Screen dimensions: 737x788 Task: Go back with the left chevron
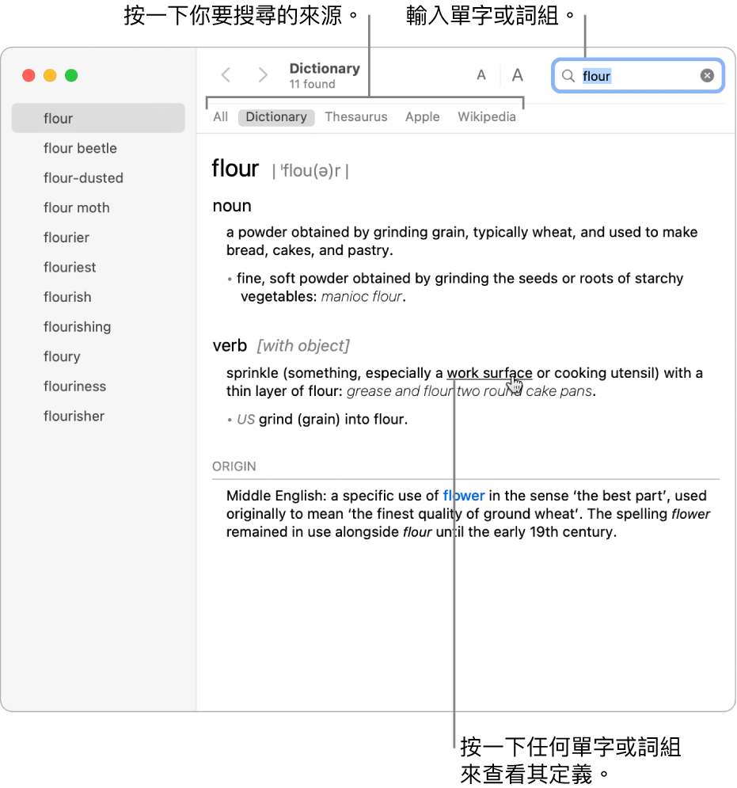pos(226,75)
